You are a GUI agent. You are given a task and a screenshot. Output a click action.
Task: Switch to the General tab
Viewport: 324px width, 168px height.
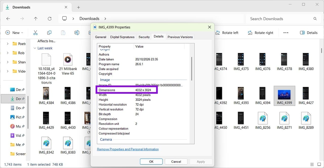(100, 37)
